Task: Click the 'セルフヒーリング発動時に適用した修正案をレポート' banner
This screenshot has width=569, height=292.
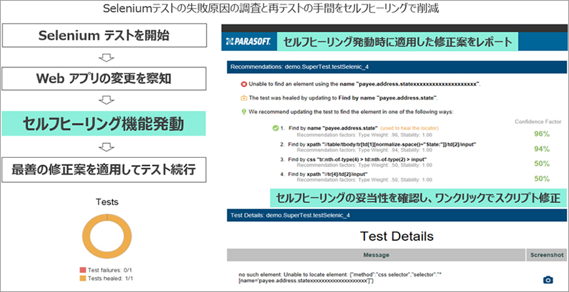Action: tap(398, 42)
